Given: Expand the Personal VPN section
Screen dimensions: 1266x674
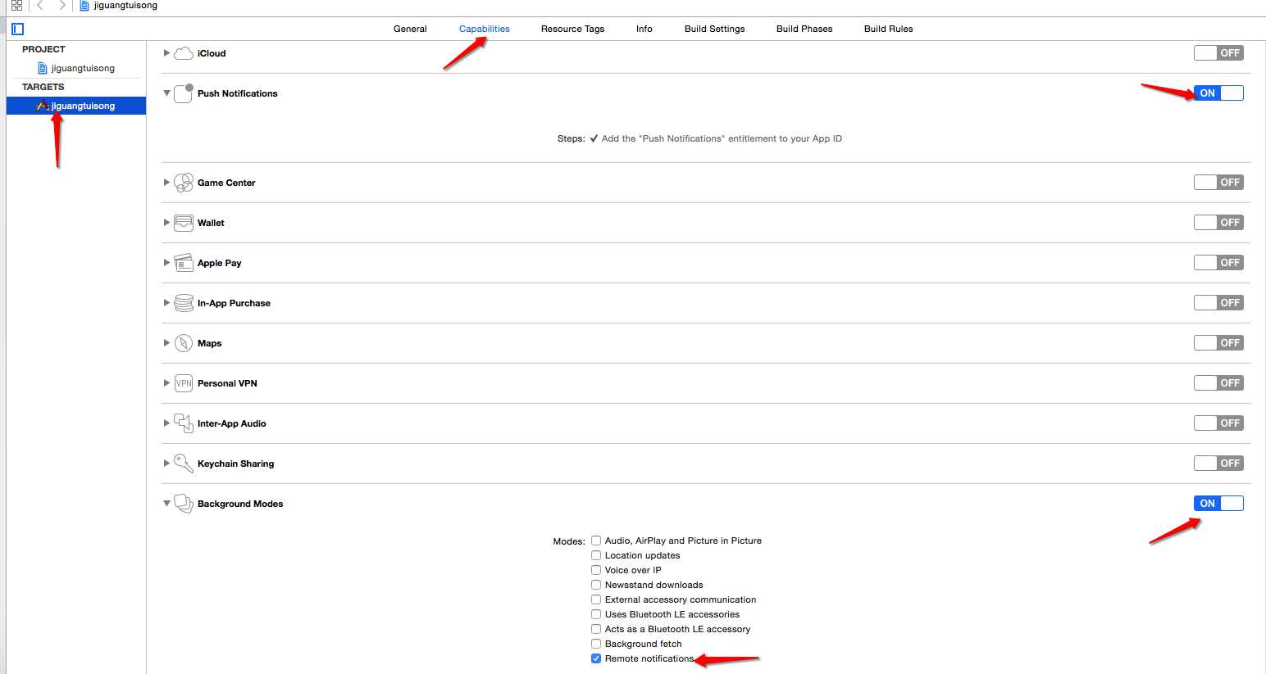Looking at the screenshot, I should [166, 383].
